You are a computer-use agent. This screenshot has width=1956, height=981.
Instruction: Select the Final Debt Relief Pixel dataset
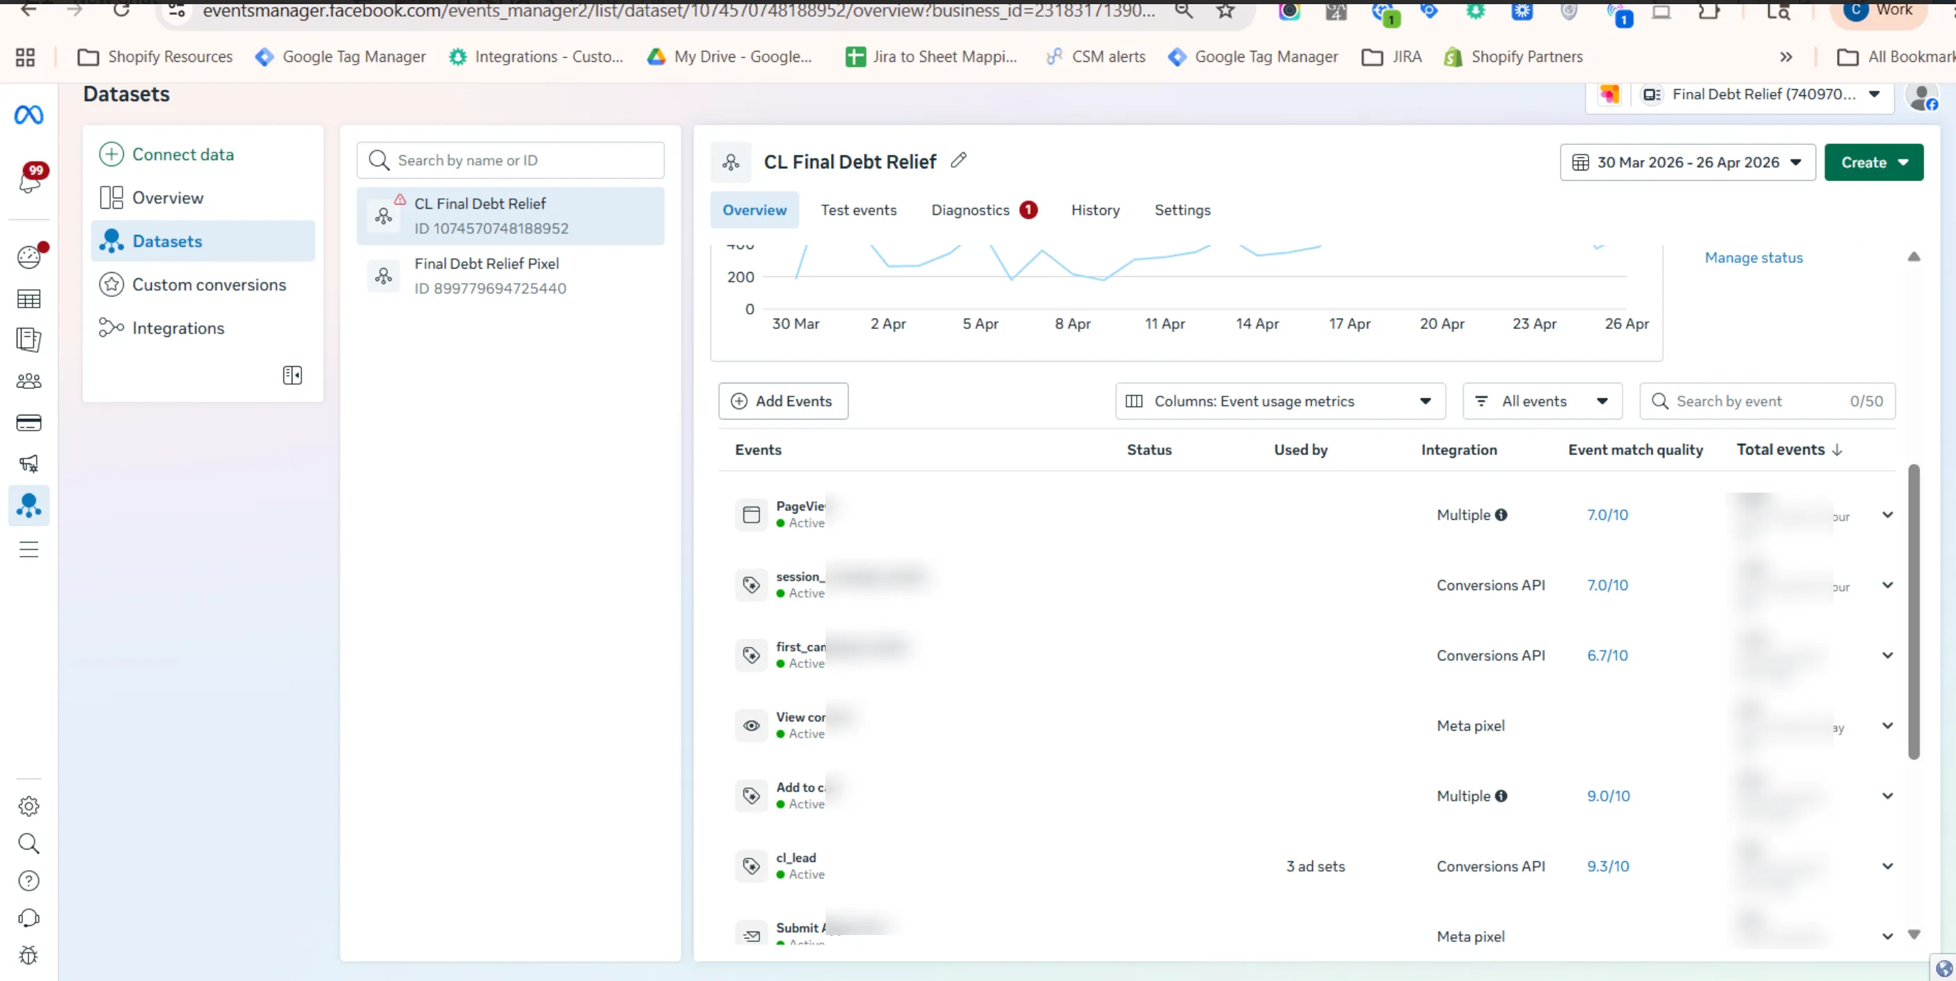click(x=510, y=276)
